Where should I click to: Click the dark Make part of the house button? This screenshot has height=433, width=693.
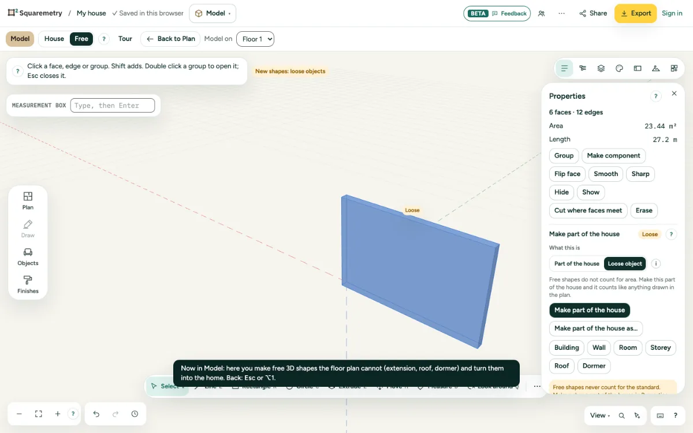point(590,310)
